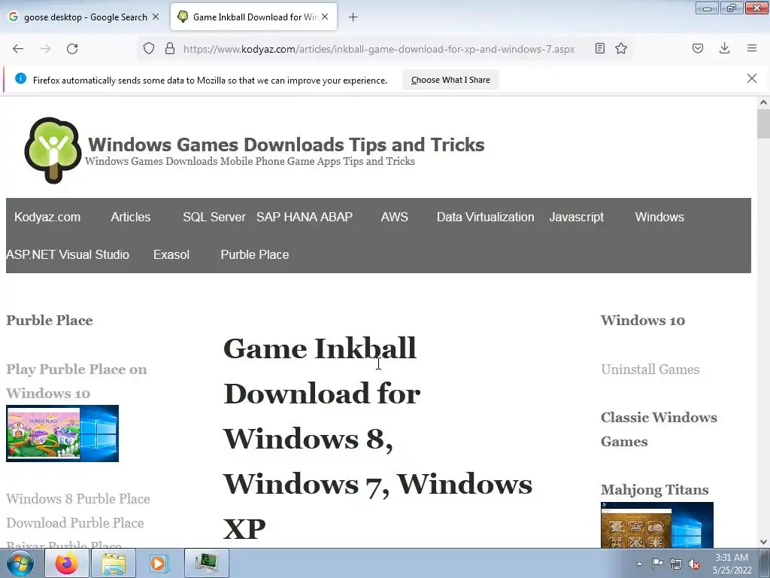Image resolution: width=770 pixels, height=578 pixels.
Task: Bookmark this page with the star
Action: pos(621,48)
